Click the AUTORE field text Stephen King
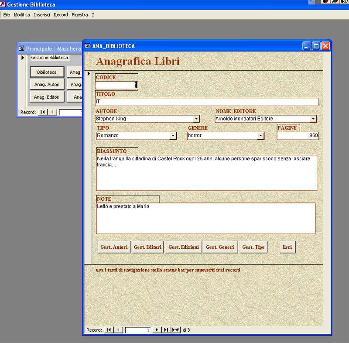349x343 pixels. click(111, 119)
